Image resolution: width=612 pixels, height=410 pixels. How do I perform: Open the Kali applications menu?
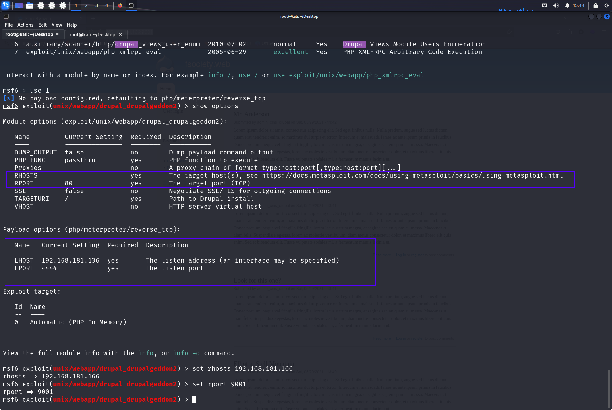6,5
